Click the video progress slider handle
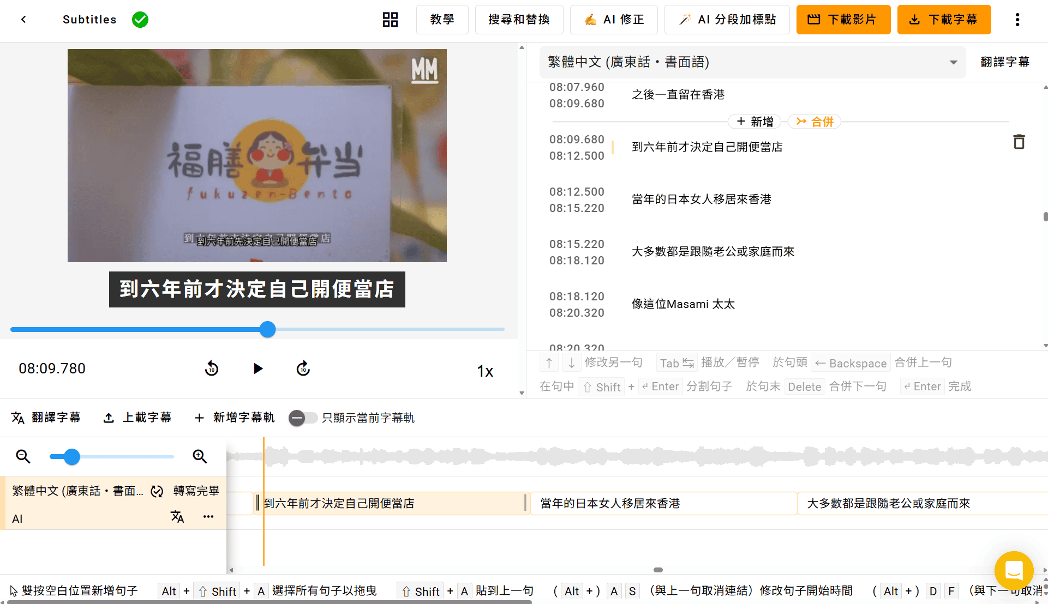The width and height of the screenshot is (1048, 604). [267, 329]
